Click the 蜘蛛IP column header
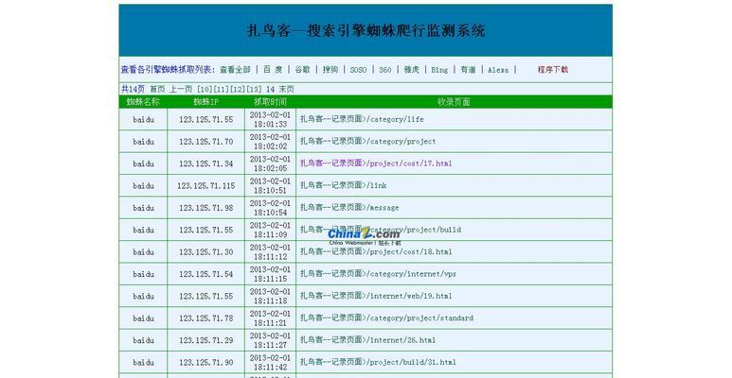 (x=205, y=102)
